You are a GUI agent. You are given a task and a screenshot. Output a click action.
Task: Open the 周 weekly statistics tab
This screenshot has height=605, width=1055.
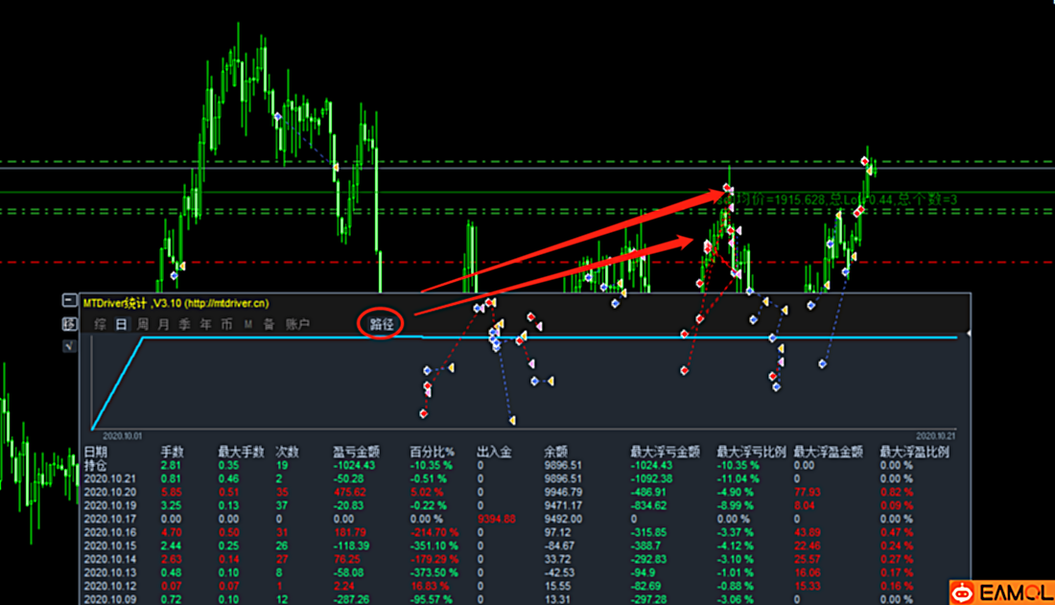[143, 324]
